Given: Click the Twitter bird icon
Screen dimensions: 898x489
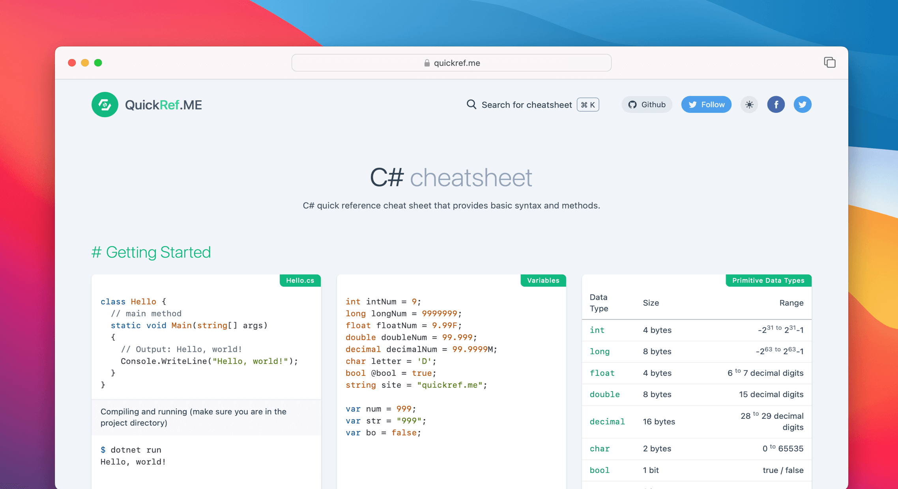Looking at the screenshot, I should click(803, 105).
